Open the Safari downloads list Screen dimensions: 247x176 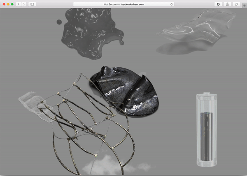[x=218, y=4]
